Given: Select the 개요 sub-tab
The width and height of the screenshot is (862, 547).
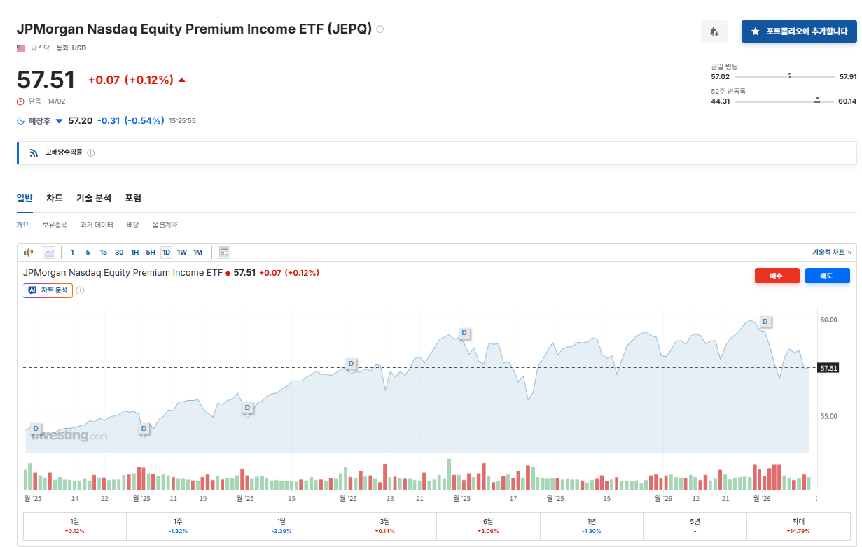Looking at the screenshot, I should tap(22, 225).
